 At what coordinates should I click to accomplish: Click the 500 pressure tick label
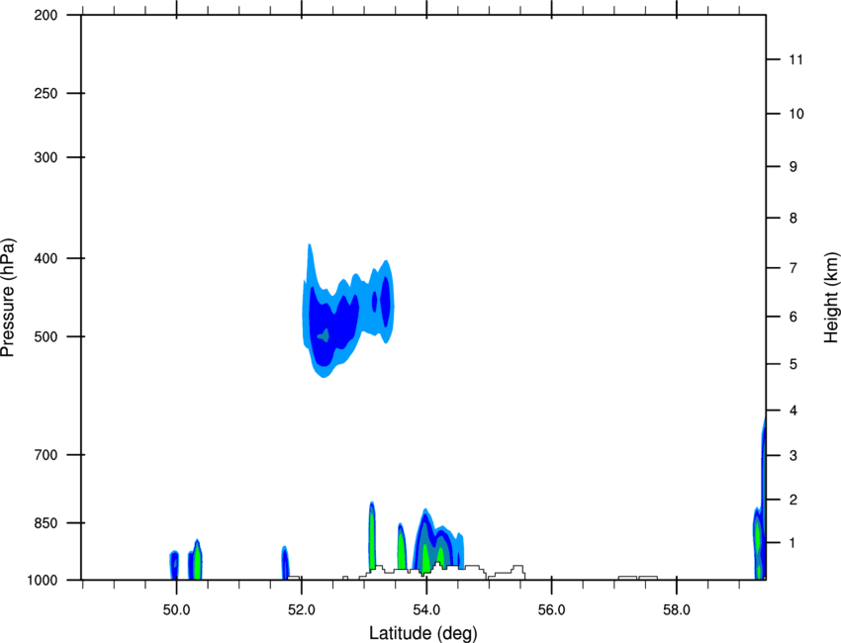coord(46,336)
